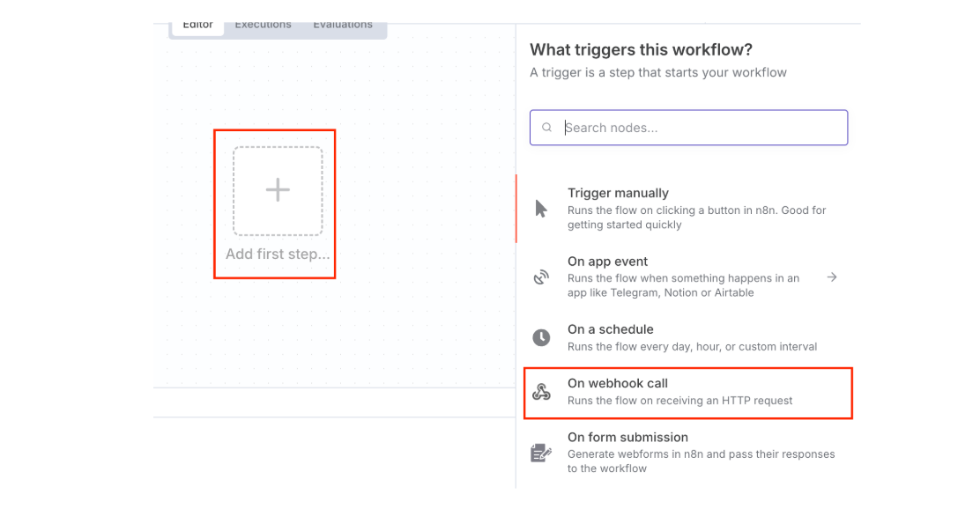Expand On app event with the right arrow
The image size is (980, 509).
tap(831, 277)
